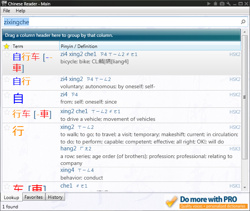Open the Help menu
This screenshot has height=211, width=250.
(x=20, y=11)
